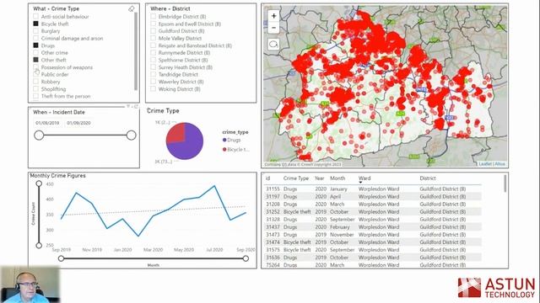The image size is (540, 303).
Task: Select Tandridge District checkbox
Action: (x=154, y=74)
